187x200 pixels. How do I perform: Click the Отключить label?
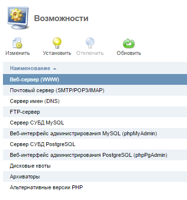90,53
